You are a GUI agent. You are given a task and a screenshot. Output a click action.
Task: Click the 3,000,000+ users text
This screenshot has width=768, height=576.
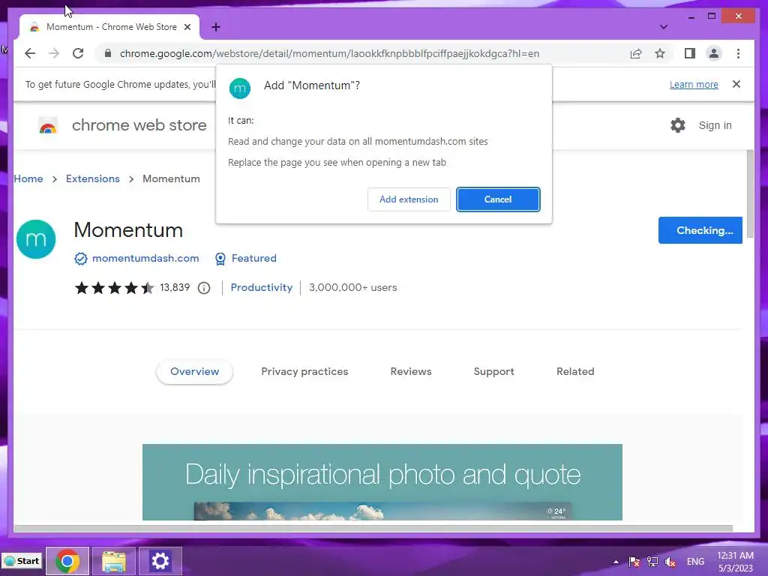point(352,287)
